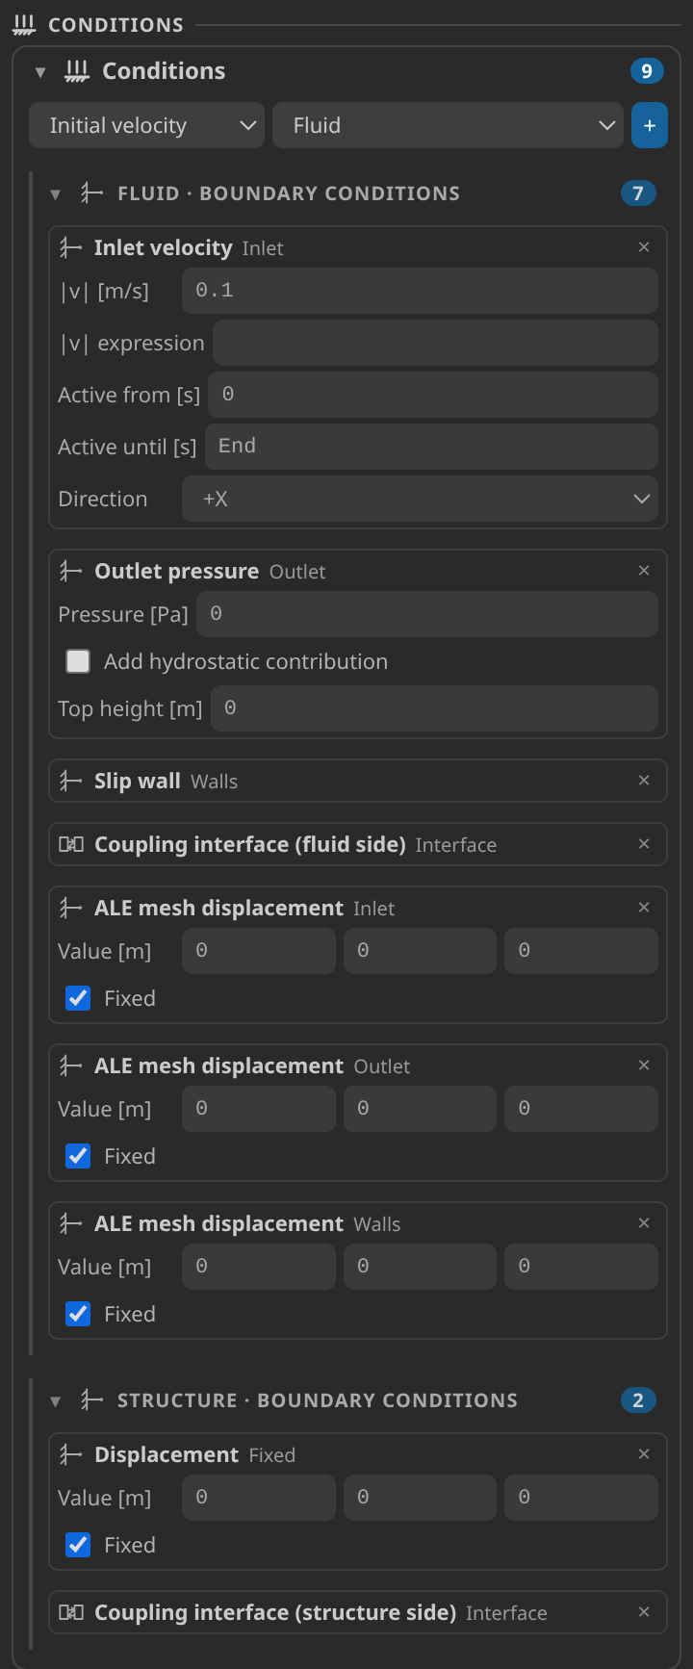The height and width of the screenshot is (1669, 693).
Task: Open the Initial velocity condition type dropdown
Action: point(146,126)
